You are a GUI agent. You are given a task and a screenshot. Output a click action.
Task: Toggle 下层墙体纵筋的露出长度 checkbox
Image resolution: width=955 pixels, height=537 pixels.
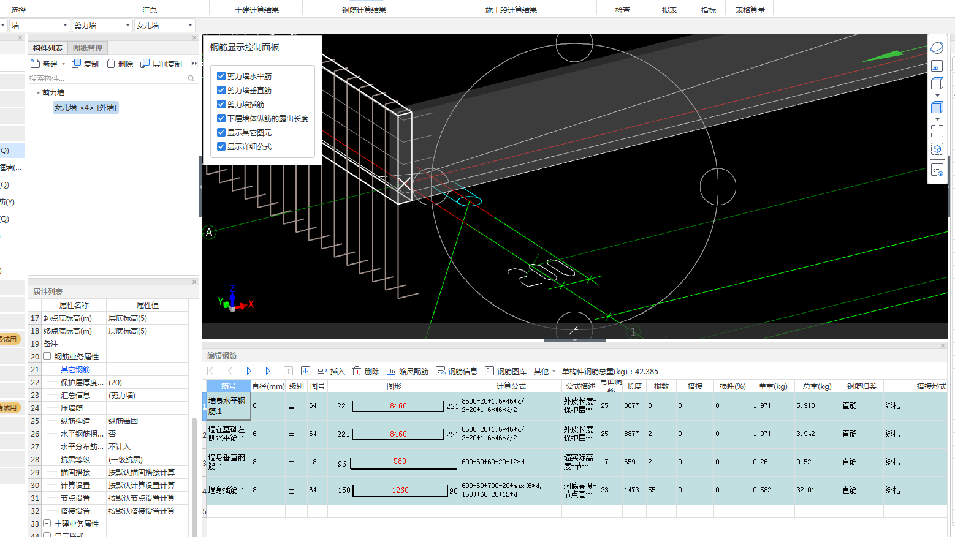coord(221,118)
